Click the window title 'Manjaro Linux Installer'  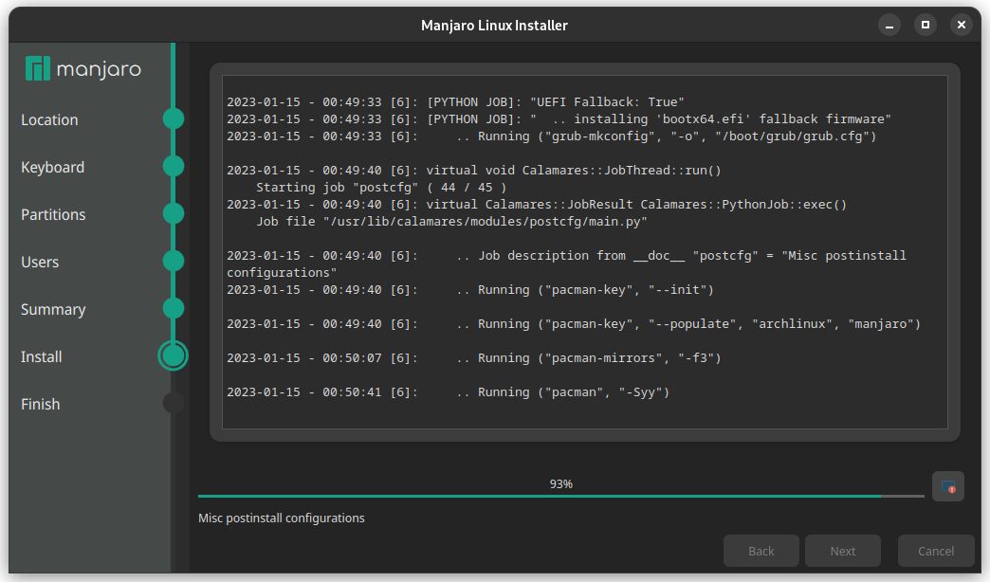pyautogui.click(x=494, y=26)
